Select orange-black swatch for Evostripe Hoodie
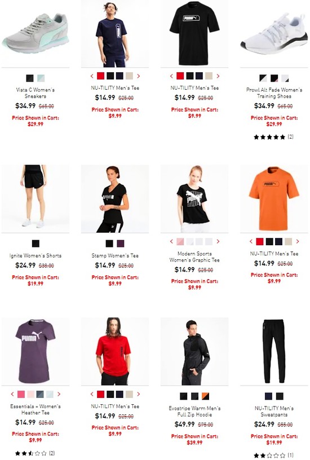The image size is (310, 460). pos(205,396)
